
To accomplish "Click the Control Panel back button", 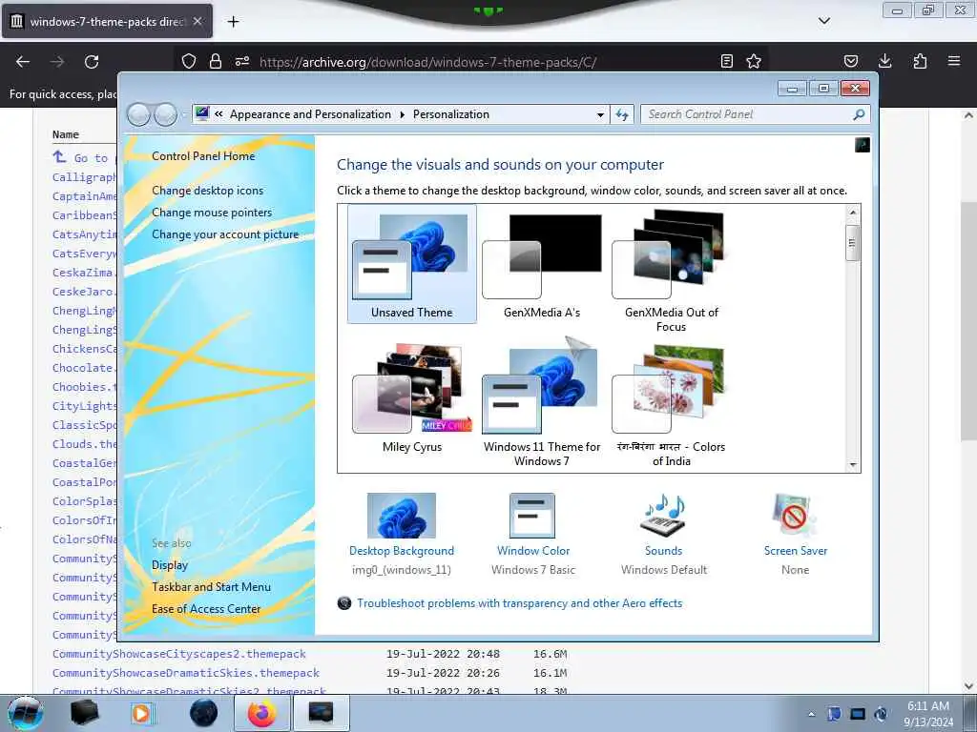I will click(138, 114).
